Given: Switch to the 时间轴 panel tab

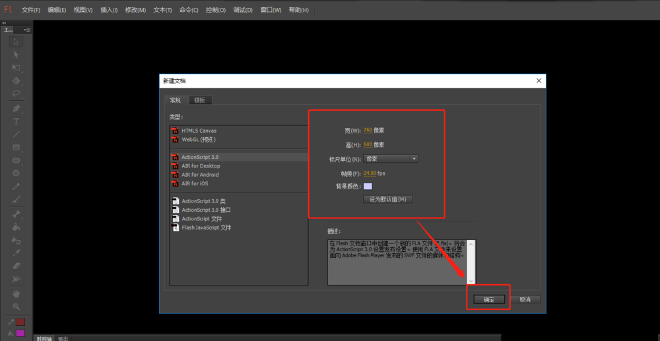Looking at the screenshot, I should click(44, 338).
